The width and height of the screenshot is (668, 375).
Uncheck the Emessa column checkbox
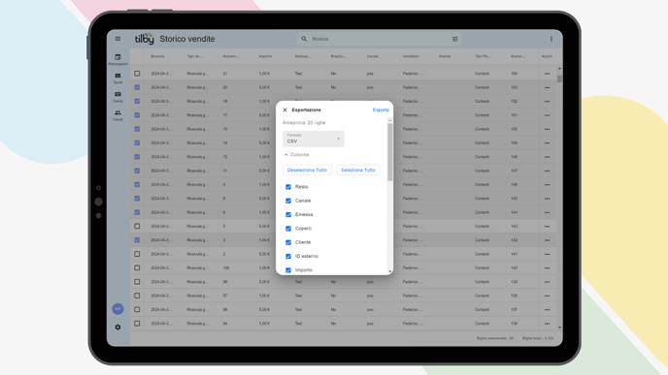click(x=288, y=215)
